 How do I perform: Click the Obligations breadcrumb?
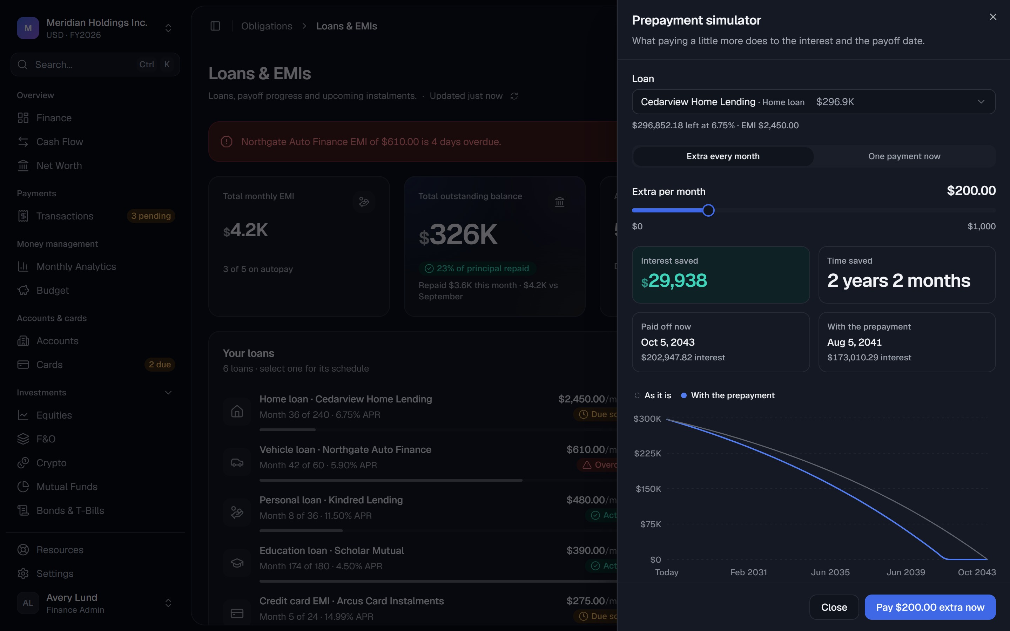267,26
